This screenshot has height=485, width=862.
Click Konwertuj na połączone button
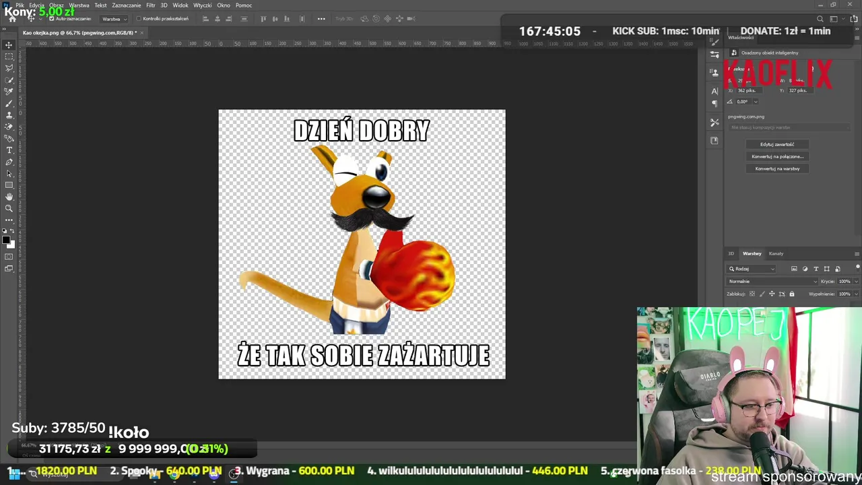pyautogui.click(x=777, y=156)
